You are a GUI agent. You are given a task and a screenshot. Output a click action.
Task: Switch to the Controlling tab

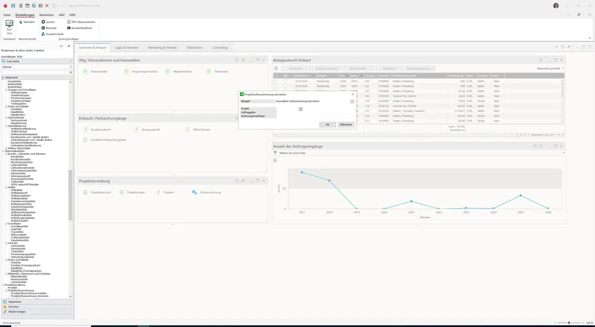click(220, 48)
